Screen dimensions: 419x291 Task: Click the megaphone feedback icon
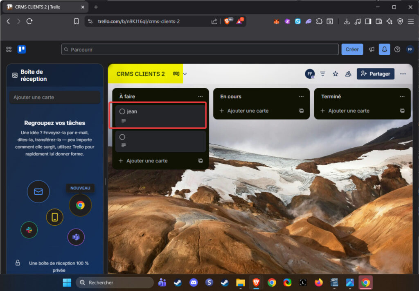372,49
